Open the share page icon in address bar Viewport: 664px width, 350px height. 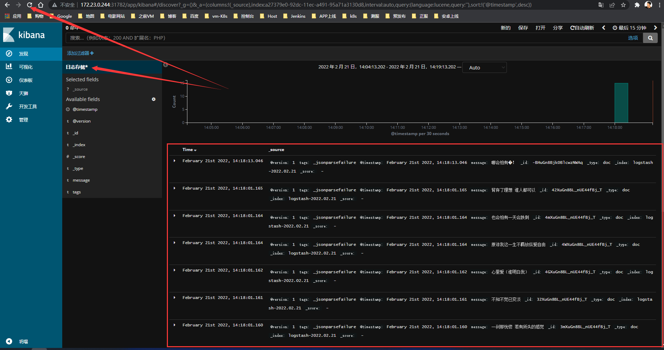click(612, 5)
